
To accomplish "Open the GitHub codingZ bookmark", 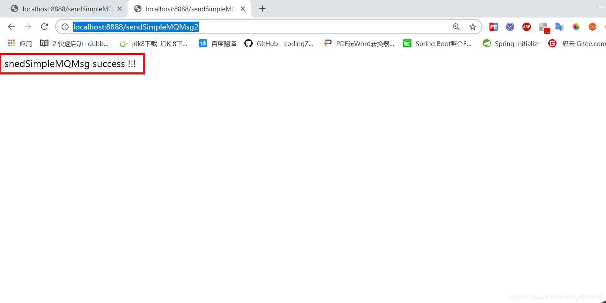I will pyautogui.click(x=279, y=44).
